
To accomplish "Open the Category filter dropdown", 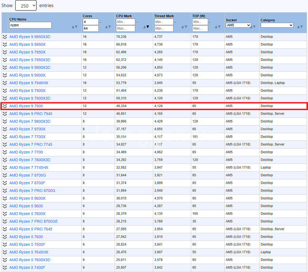I will tap(277, 25).
